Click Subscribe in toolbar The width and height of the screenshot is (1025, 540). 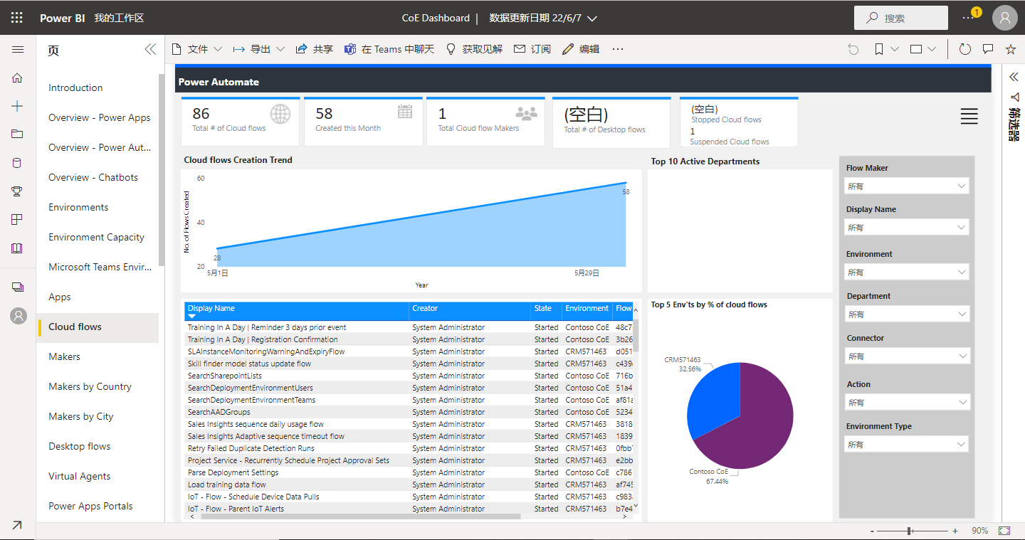(532, 49)
